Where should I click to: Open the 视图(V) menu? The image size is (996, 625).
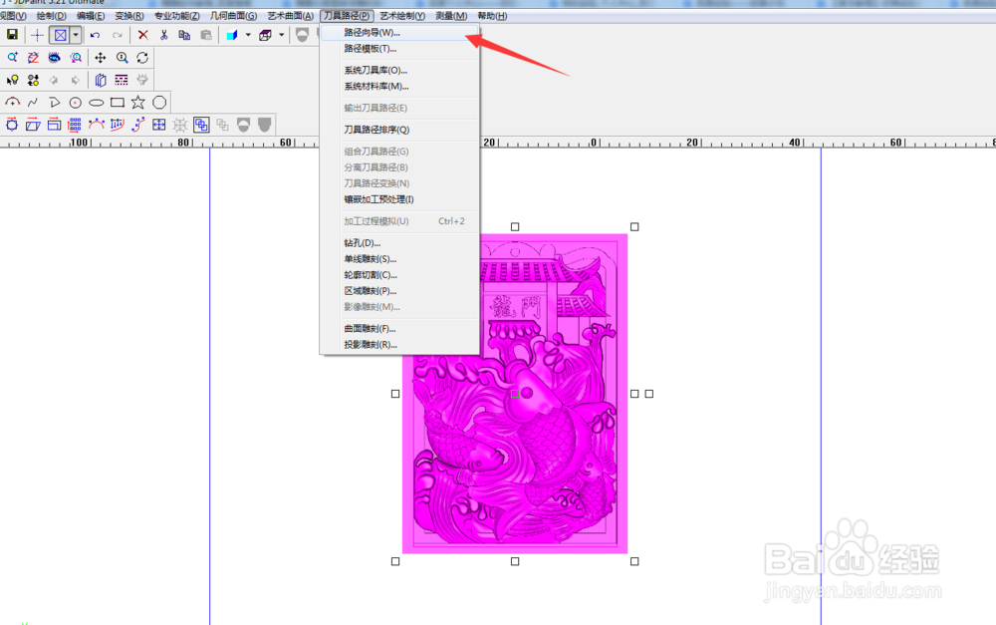tap(13, 16)
